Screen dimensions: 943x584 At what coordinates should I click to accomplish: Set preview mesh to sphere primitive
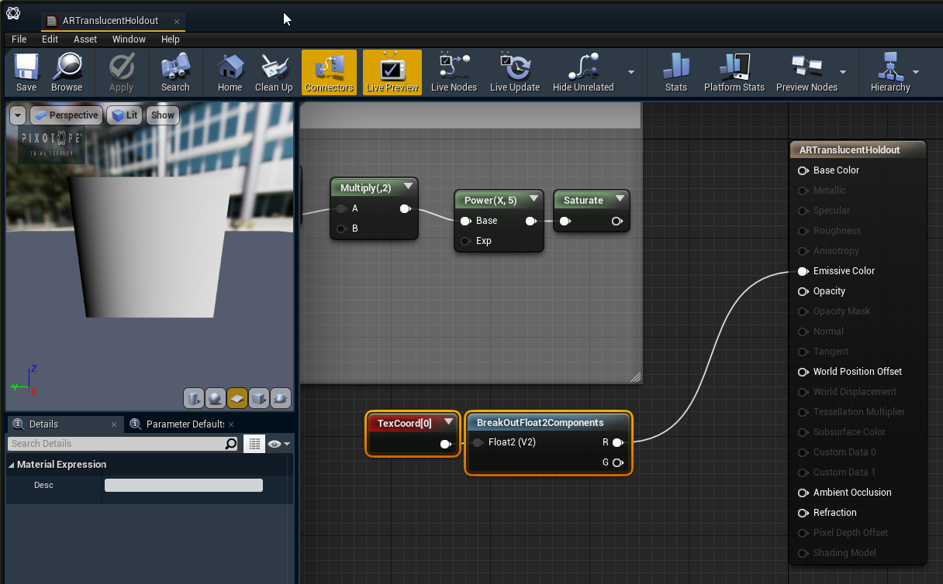tap(216, 398)
